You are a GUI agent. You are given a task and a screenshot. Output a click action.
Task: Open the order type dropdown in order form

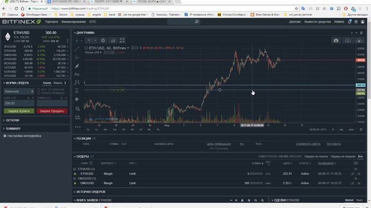point(19,91)
